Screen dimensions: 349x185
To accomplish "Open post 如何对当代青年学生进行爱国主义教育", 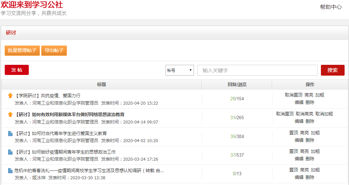I will point(69,134).
